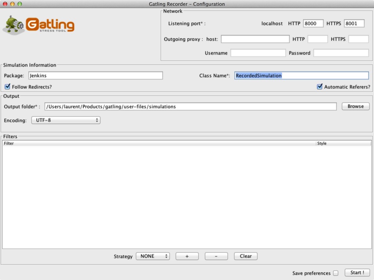Click the Strategy label text
374x280 pixels.
(123, 256)
